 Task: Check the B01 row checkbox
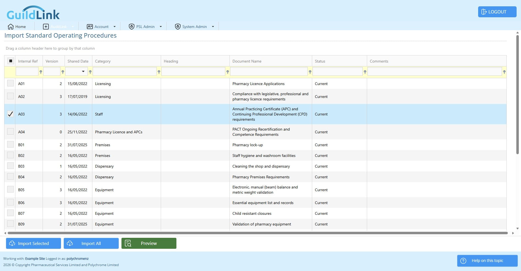10,144
